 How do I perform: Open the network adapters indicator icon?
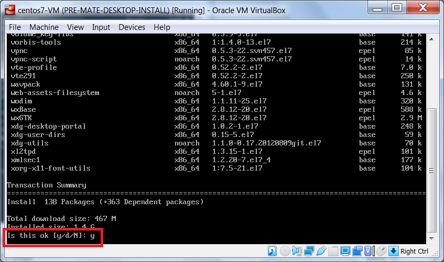(x=309, y=251)
